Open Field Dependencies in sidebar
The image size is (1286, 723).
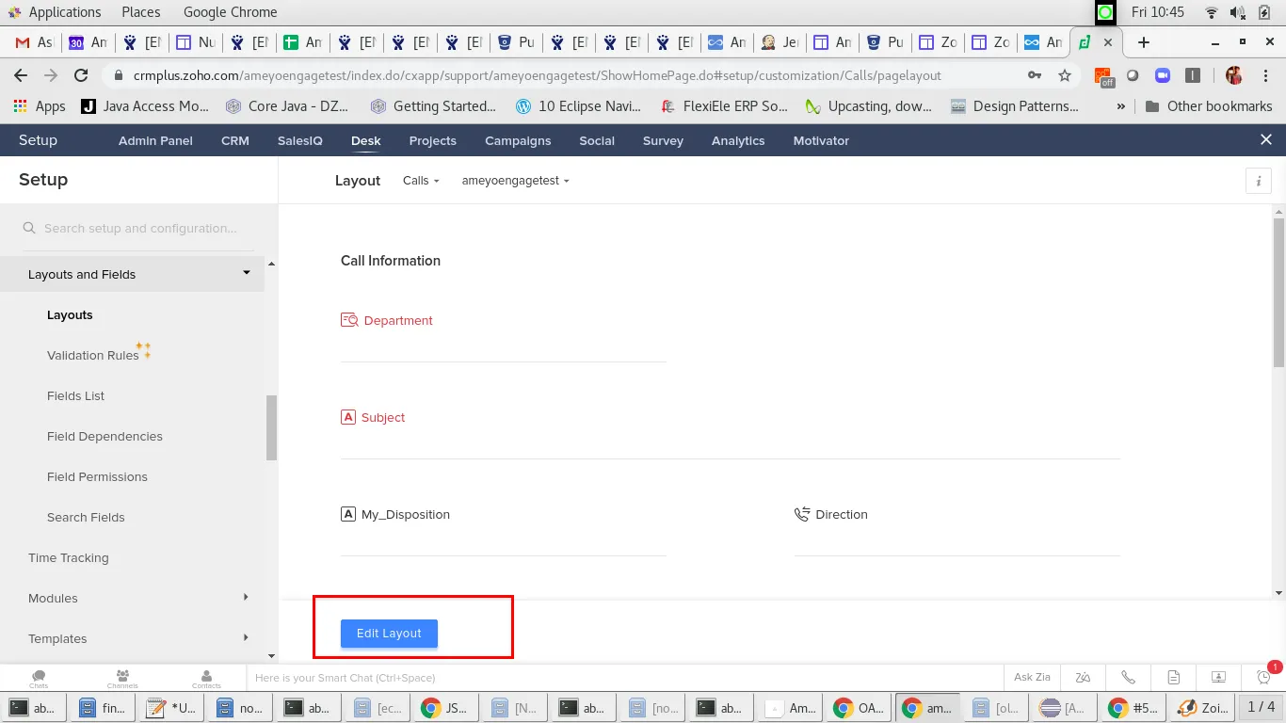coord(104,436)
